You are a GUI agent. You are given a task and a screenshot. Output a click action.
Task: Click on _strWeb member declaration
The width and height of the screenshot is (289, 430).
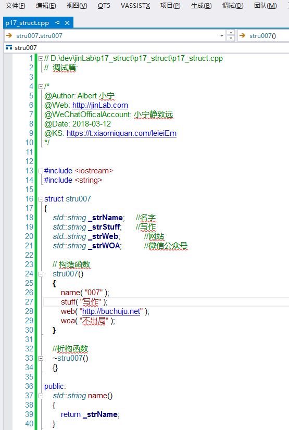coord(104,236)
